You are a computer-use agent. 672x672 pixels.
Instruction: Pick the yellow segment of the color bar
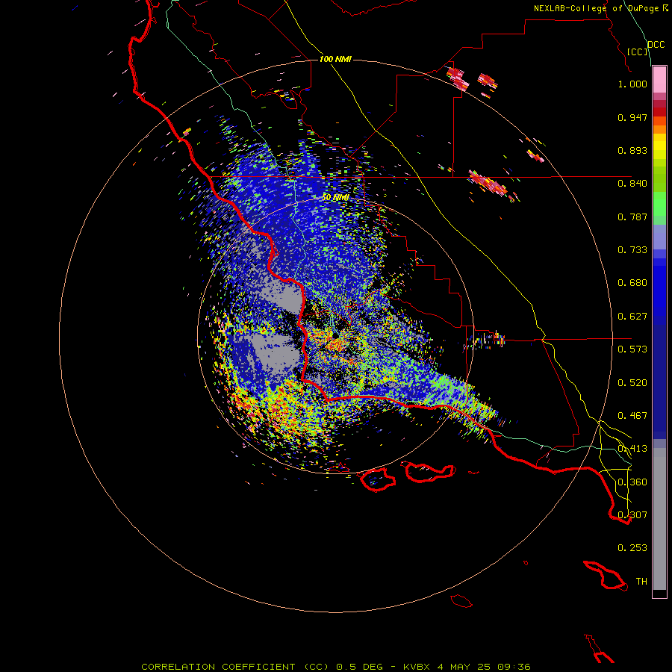659,146
